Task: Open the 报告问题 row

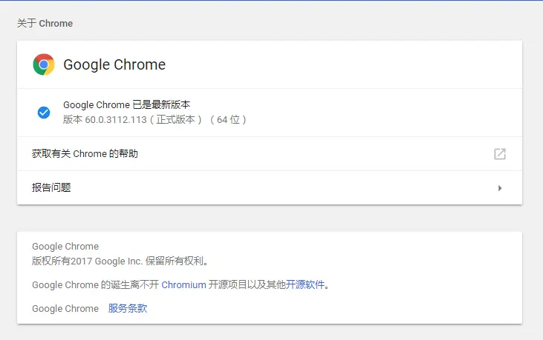Action: tap(270, 187)
